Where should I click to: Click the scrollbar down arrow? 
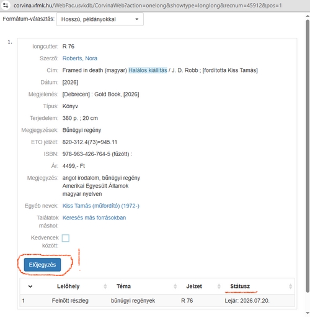(x=308, y=313)
